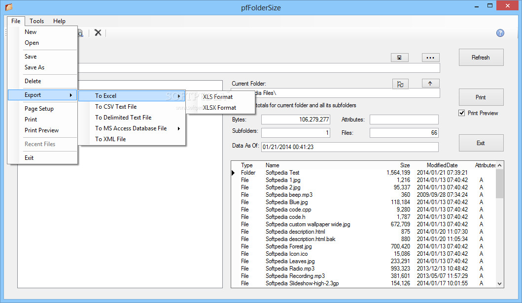Click the Current Folder path field
Image resolution: width=522 pixels, height=303 pixels.
tap(336, 93)
